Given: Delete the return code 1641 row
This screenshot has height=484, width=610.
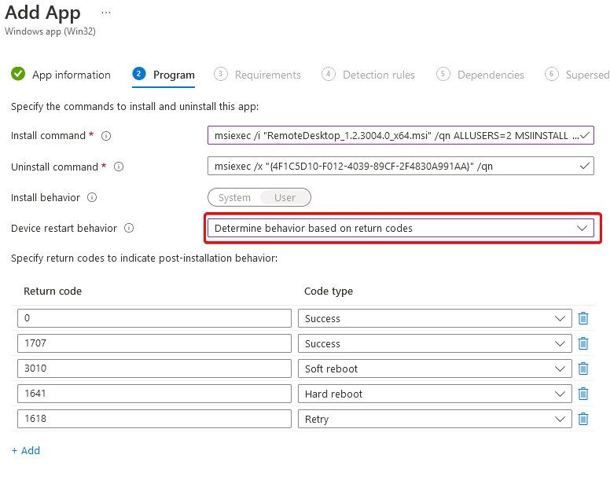Looking at the screenshot, I should pyautogui.click(x=582, y=394).
